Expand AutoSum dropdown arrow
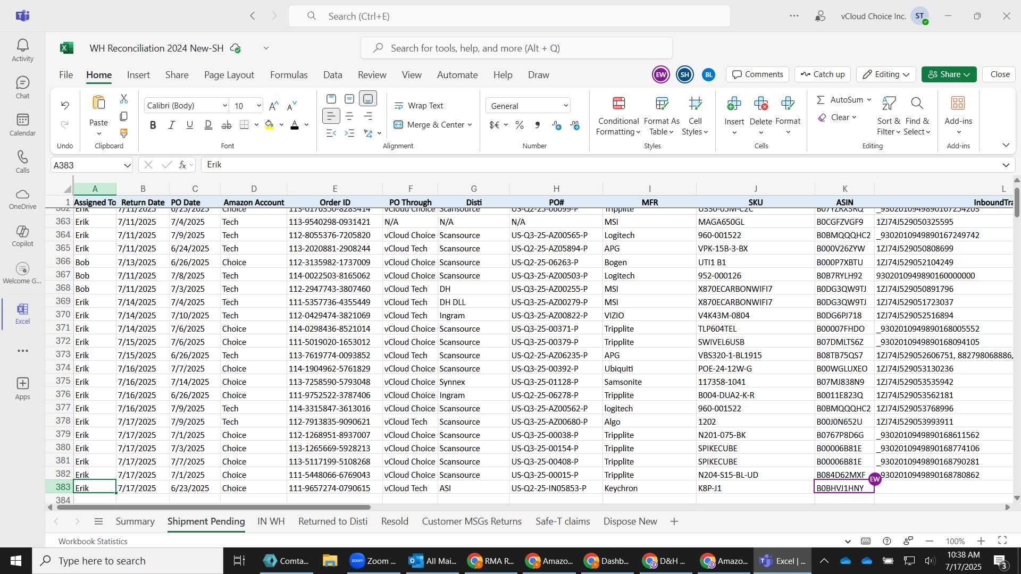The width and height of the screenshot is (1021, 574). pos(869,100)
